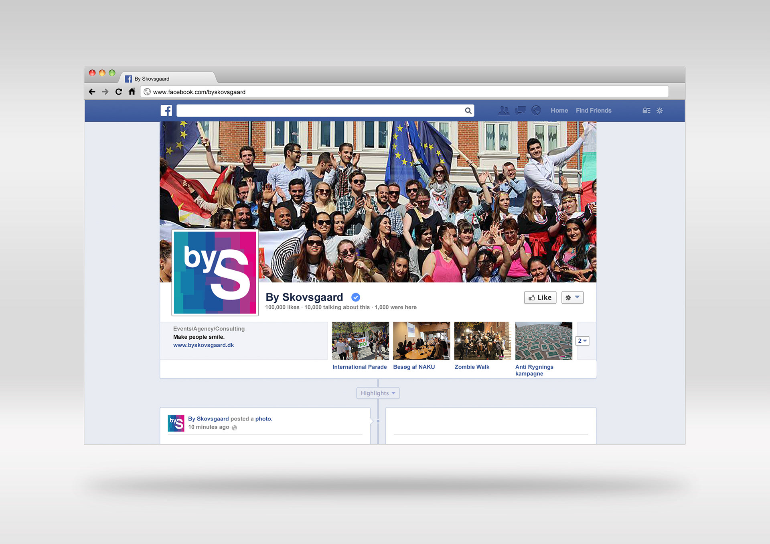Viewport: 770px width, 544px height.
Task: Open the Besøg af NAKU thumbnail
Action: [421, 341]
